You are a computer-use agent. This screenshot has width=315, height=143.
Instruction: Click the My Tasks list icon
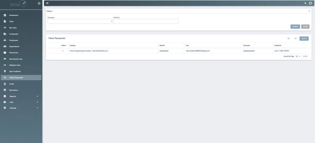(5, 28)
